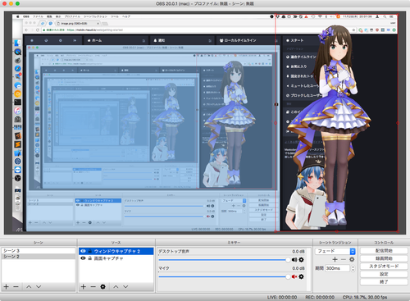
Task: Select ローカルタイムライン tab in captured Mastodon page
Action: pos(248,40)
